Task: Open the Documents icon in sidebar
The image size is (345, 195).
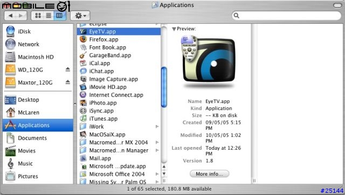Action: [x=10, y=138]
